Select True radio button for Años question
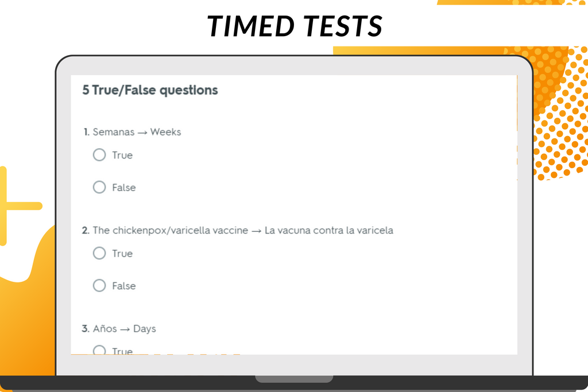 coord(99,350)
